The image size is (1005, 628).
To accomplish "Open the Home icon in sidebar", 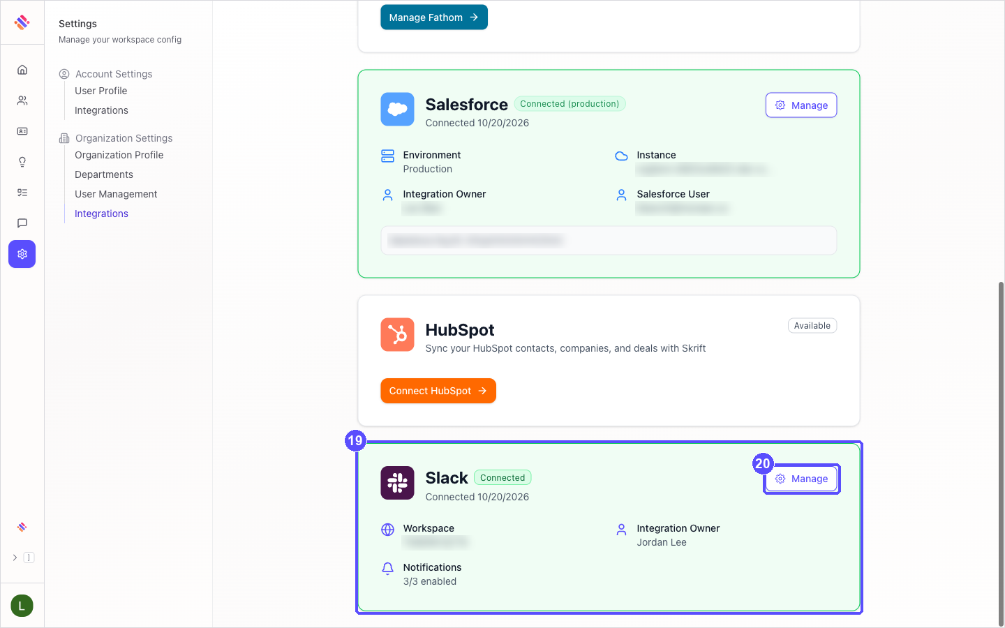I will (22, 70).
